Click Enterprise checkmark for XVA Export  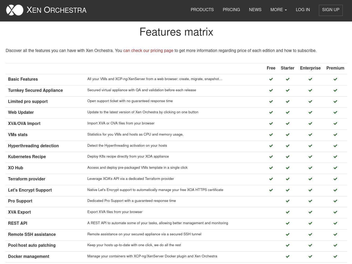(x=310, y=212)
